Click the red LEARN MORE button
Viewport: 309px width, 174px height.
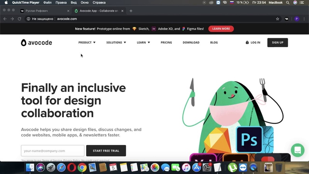[x=221, y=29]
